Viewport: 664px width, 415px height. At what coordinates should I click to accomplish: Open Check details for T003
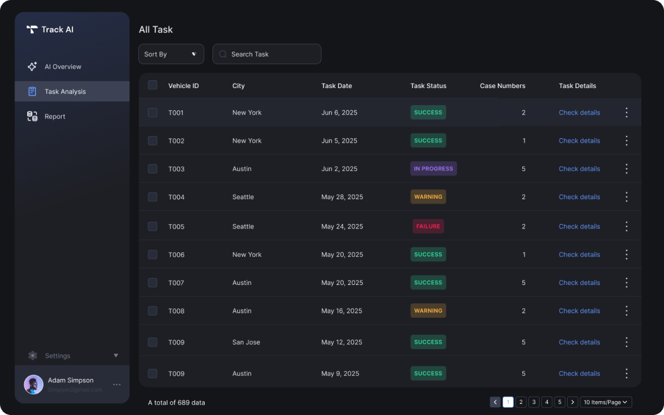pyautogui.click(x=579, y=169)
